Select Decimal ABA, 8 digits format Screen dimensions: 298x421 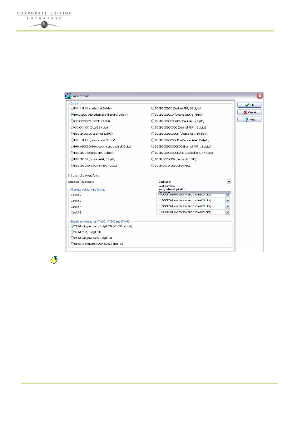tap(72, 159)
